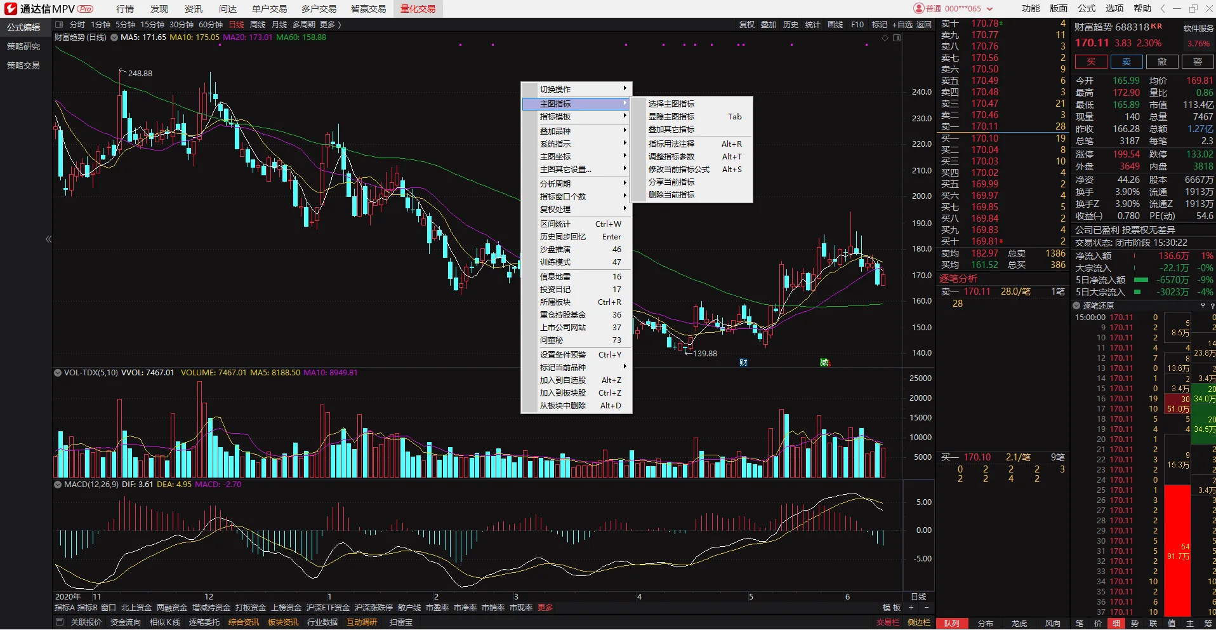The image size is (1216, 630).
Task: Expand main chart dropdown next to 财富趋势(日线)
Action: [114, 37]
